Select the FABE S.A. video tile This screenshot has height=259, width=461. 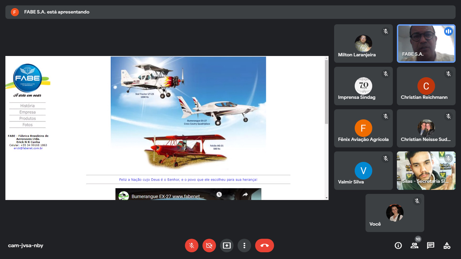click(x=426, y=44)
